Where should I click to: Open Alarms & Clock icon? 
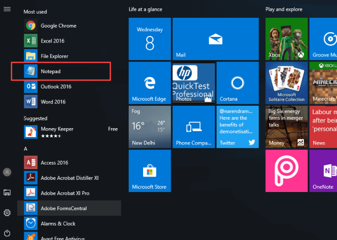31,223
